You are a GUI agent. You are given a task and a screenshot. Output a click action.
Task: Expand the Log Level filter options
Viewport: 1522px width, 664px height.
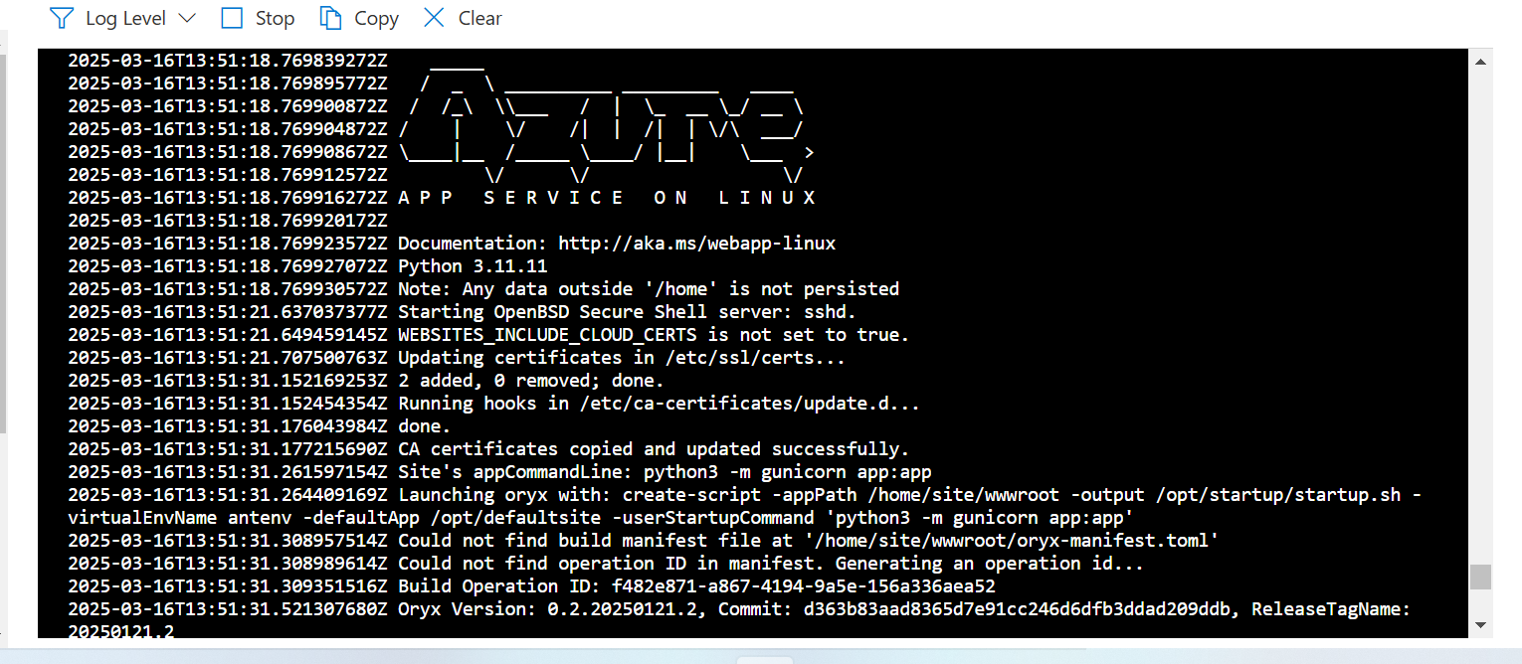(189, 17)
